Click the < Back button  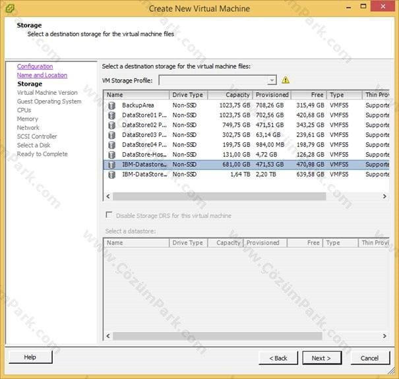[x=278, y=358]
